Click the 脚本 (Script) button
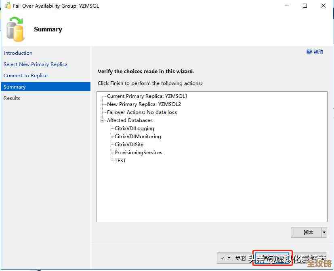Viewport: 334px width, 271px height. [306, 233]
